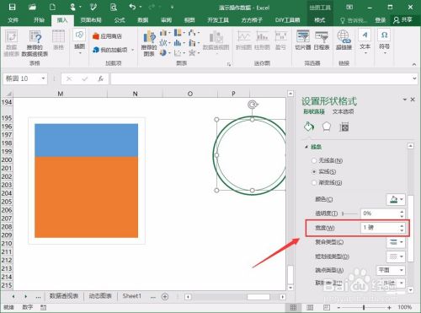Click the zoom slider in the status bar

pos(364,307)
